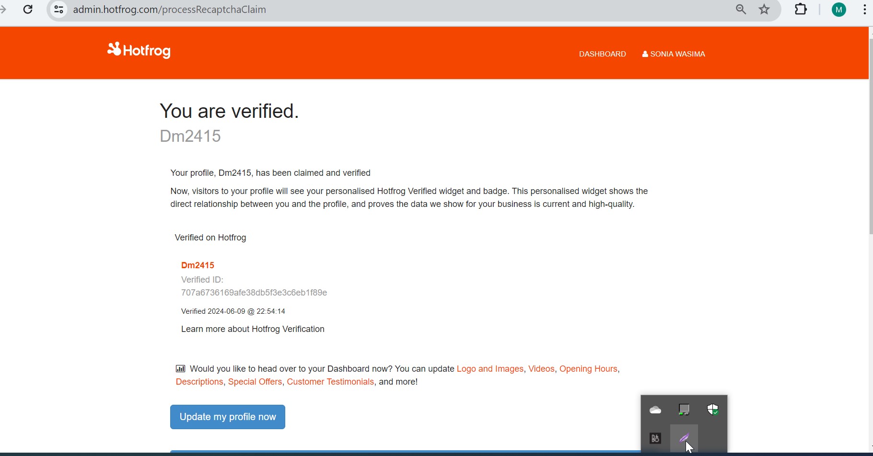The image size is (873, 456).
Task: Open the Chrome profile avatar M
Action: [839, 10]
